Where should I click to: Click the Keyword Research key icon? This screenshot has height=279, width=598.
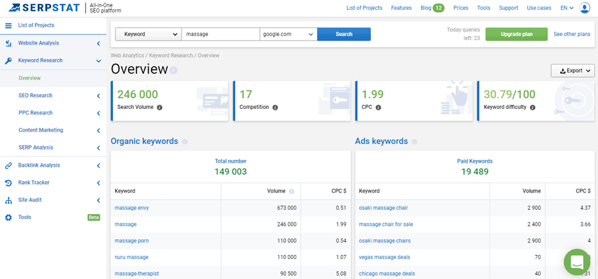pos(8,60)
